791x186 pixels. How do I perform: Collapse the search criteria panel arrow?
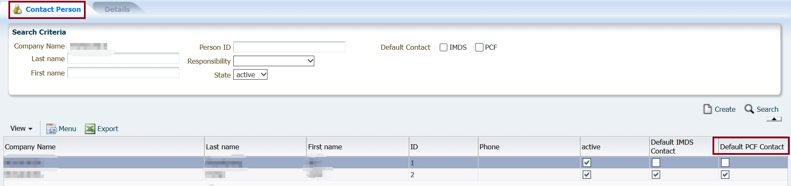click(x=774, y=119)
